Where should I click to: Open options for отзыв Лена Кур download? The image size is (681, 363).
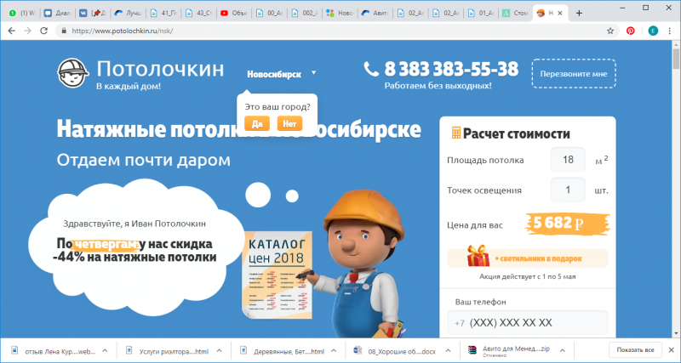pos(105,350)
